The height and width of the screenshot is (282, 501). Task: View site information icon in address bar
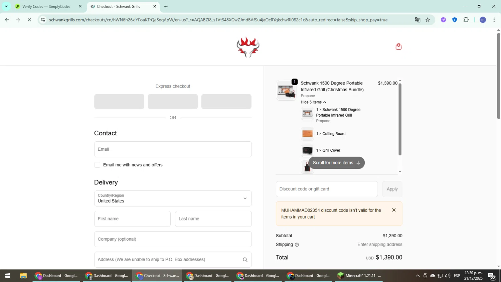[43, 20]
